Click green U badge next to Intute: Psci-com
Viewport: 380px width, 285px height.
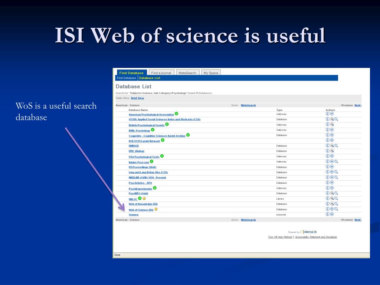[151, 161]
